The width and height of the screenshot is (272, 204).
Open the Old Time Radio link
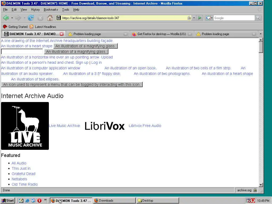click(x=25, y=184)
